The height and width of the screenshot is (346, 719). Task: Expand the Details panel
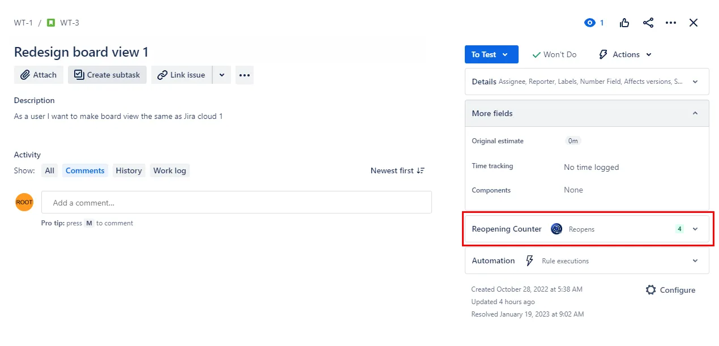587,82
